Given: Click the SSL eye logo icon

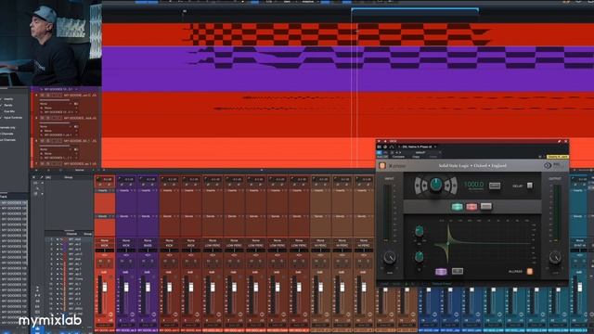Looking at the screenshot, I should pyautogui.click(x=548, y=165).
